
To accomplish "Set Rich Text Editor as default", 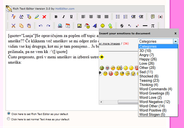I will pyautogui.click(x=9, y=113).
